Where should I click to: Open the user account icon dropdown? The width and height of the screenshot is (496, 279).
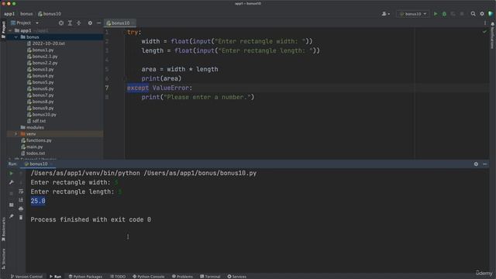385,14
